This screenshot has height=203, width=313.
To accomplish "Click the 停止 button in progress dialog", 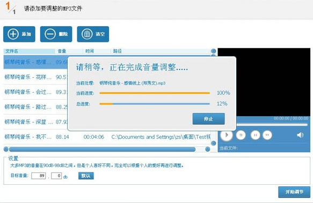I will (209, 119).
